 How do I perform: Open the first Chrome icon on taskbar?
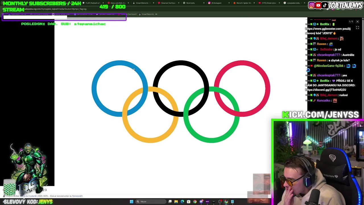click(195, 202)
